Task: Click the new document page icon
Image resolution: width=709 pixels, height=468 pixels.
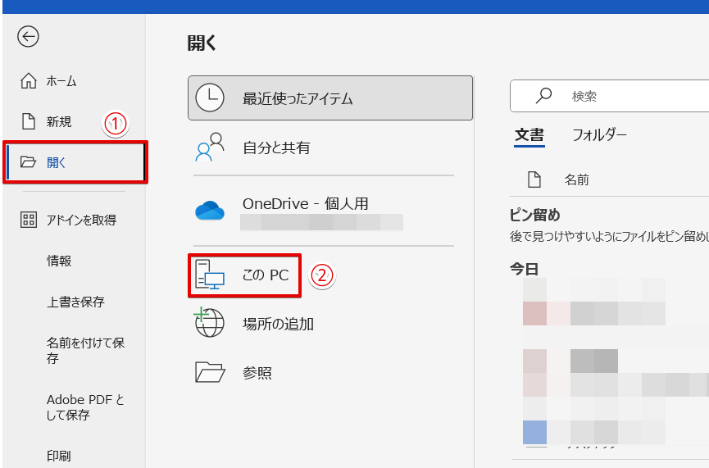Action: 29,121
